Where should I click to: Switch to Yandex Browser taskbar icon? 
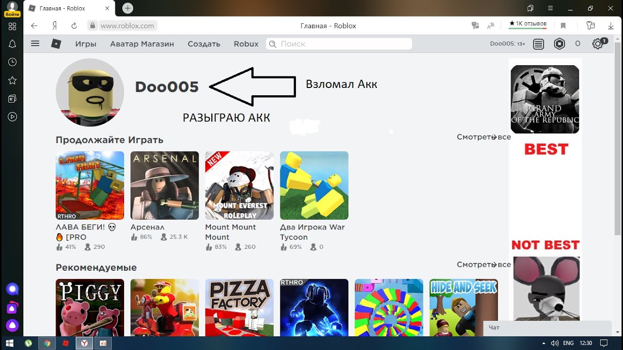[84, 343]
